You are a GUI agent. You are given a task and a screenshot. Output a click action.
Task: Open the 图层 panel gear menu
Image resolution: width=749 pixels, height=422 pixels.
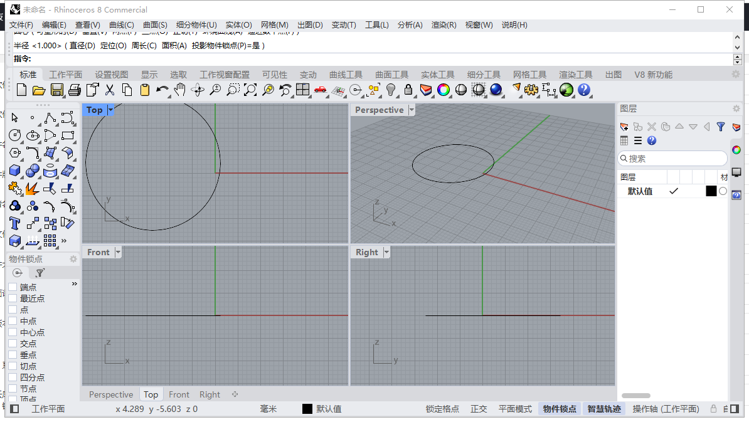point(736,109)
